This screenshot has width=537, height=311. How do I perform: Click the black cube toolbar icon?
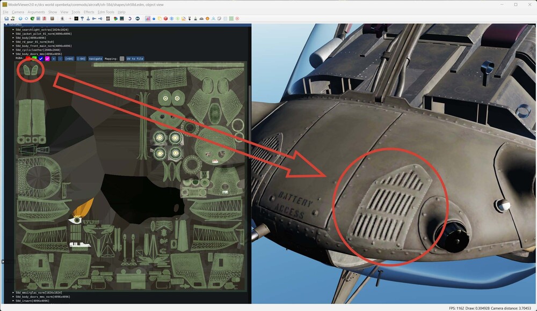tap(76, 18)
